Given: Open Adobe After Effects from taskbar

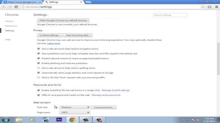Looking at the screenshot, I should (x=59, y=120).
